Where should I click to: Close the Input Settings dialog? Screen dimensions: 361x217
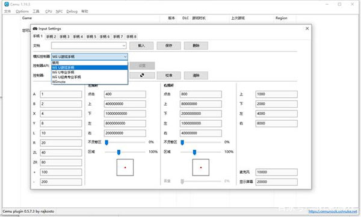[x=307, y=28]
